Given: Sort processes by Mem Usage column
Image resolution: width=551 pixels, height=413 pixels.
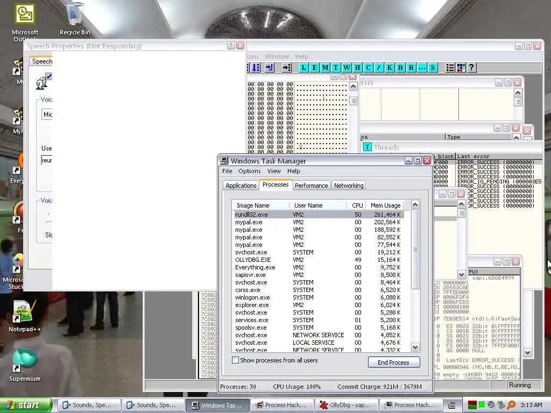Looking at the screenshot, I should (x=385, y=205).
